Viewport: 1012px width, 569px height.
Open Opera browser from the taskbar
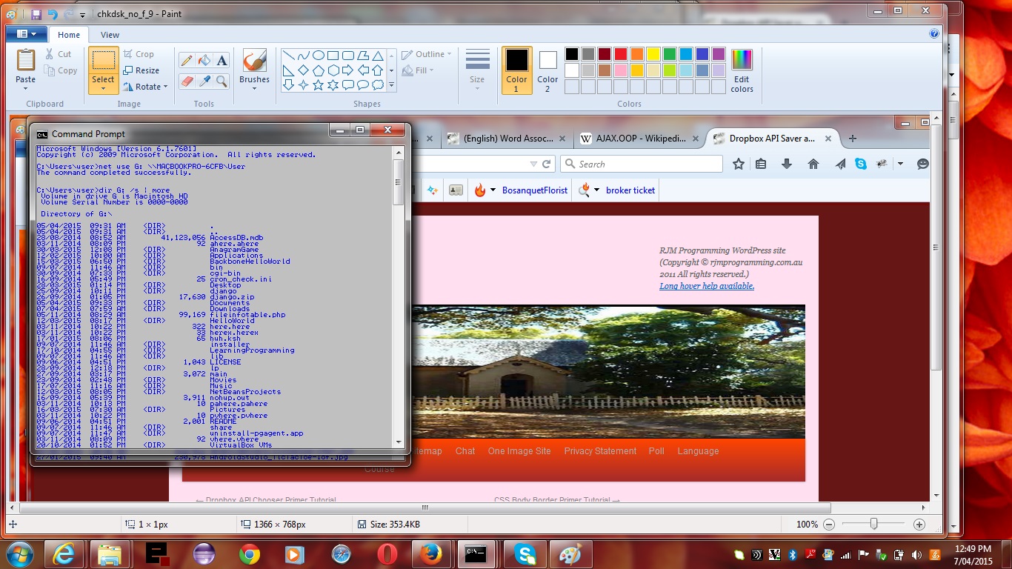(387, 554)
